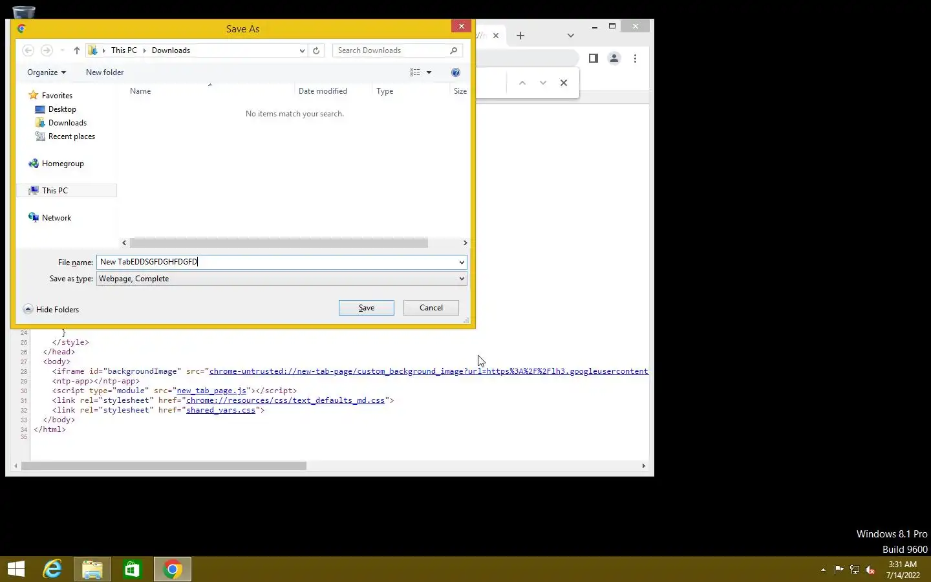Expand the File name dropdown
The width and height of the screenshot is (931, 582).
(462, 262)
